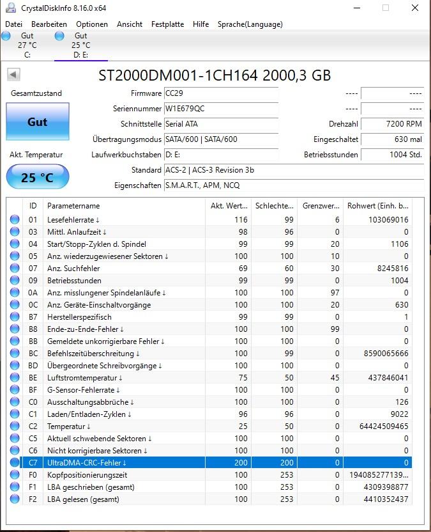
Task: Click status icon of Lesefehlerrate row
Action: [x=15, y=219]
